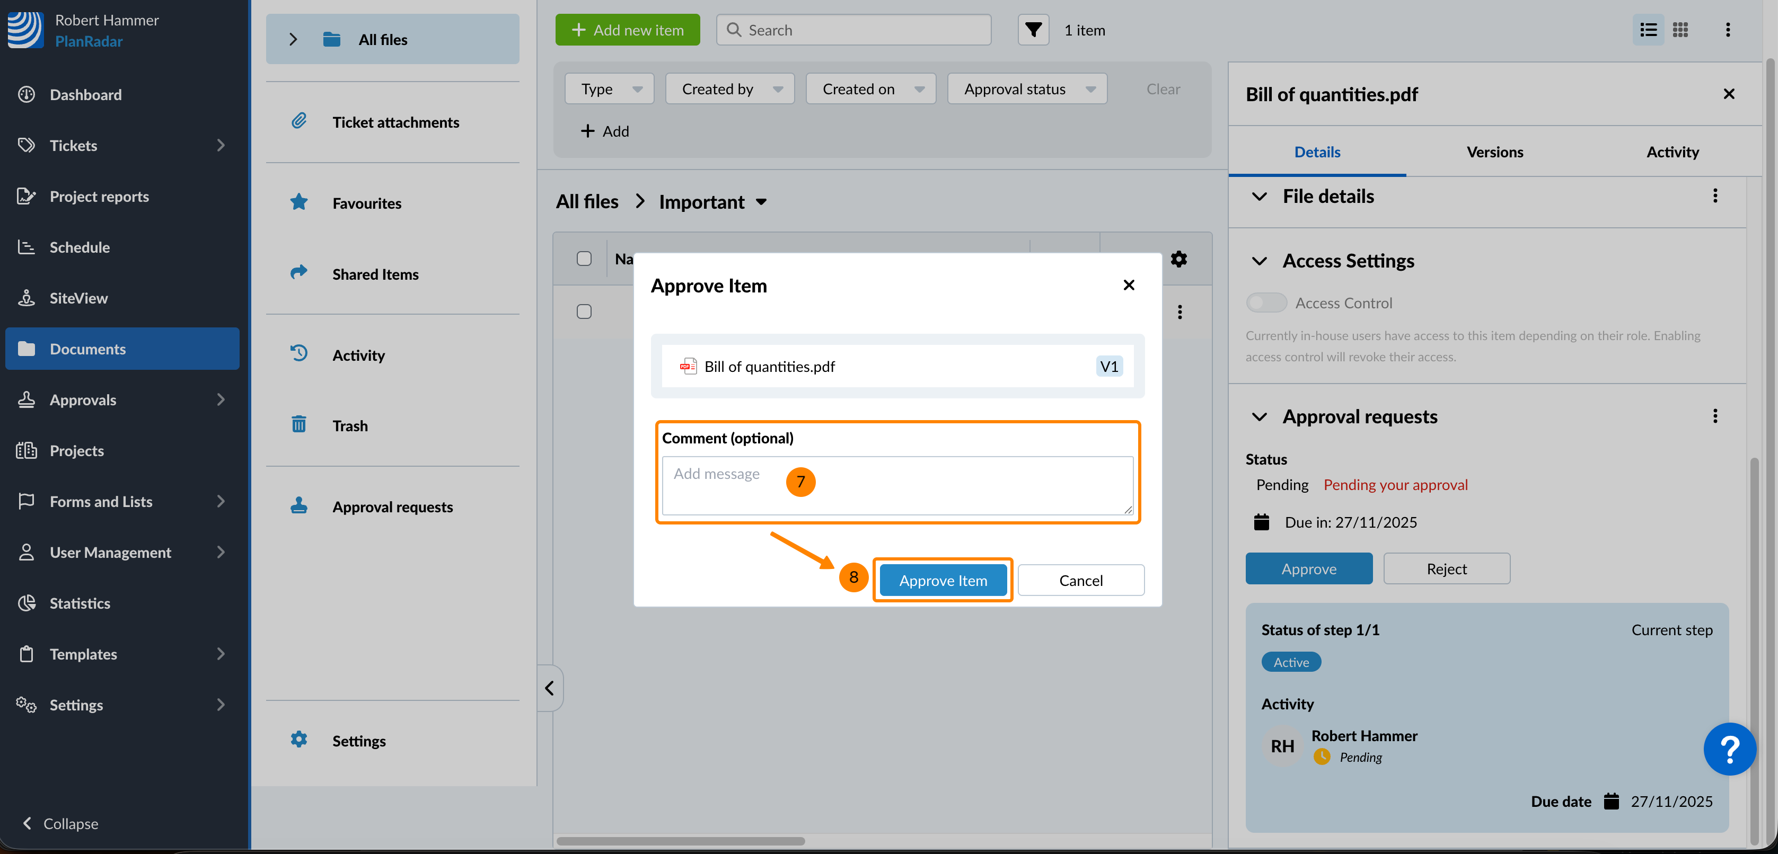
Task: Collapse the Access Settings section
Action: (1259, 261)
